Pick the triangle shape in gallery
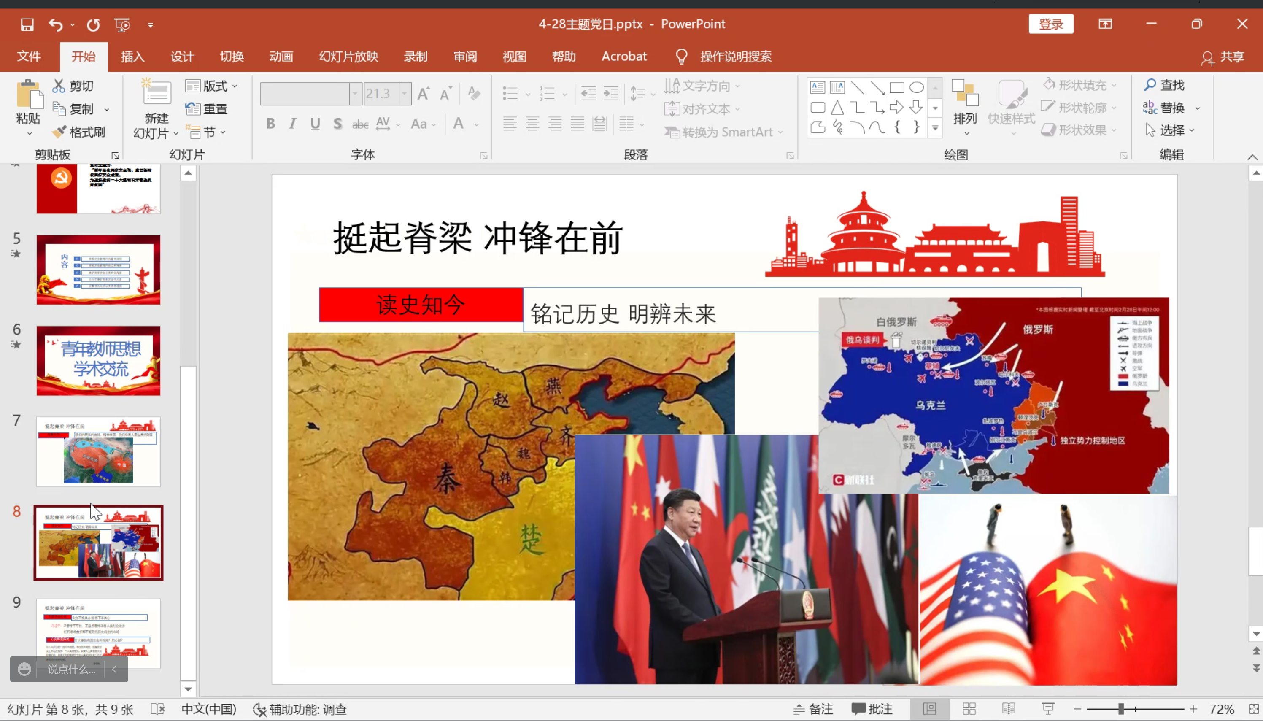Screen dimensions: 1263x721 click(837, 107)
